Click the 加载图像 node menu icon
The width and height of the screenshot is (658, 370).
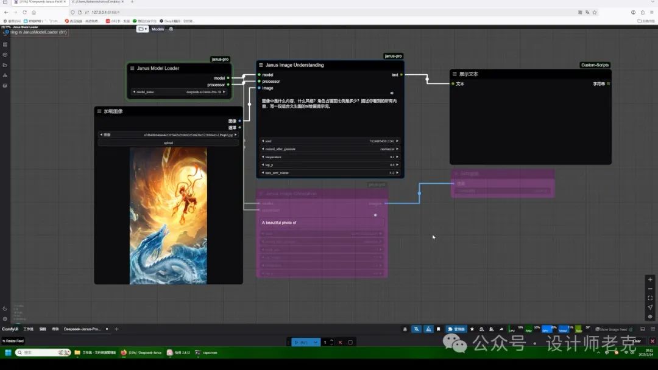(99, 111)
